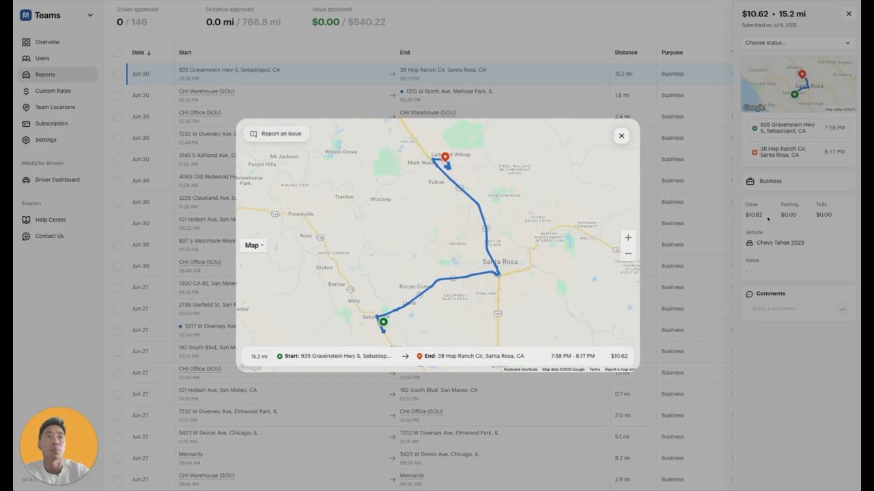Image resolution: width=874 pixels, height=491 pixels.
Task: Click the presenter webcam thumbnail
Action: tap(59, 446)
